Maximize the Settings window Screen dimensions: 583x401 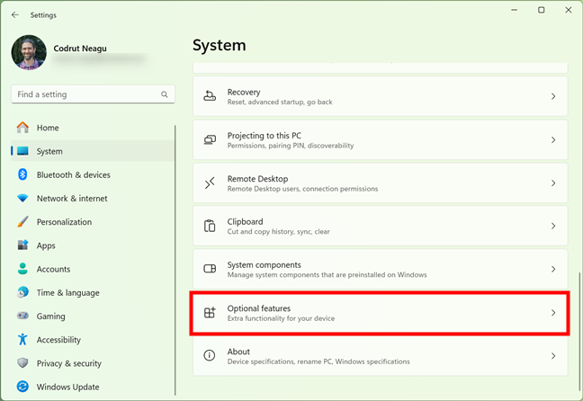tap(542, 10)
